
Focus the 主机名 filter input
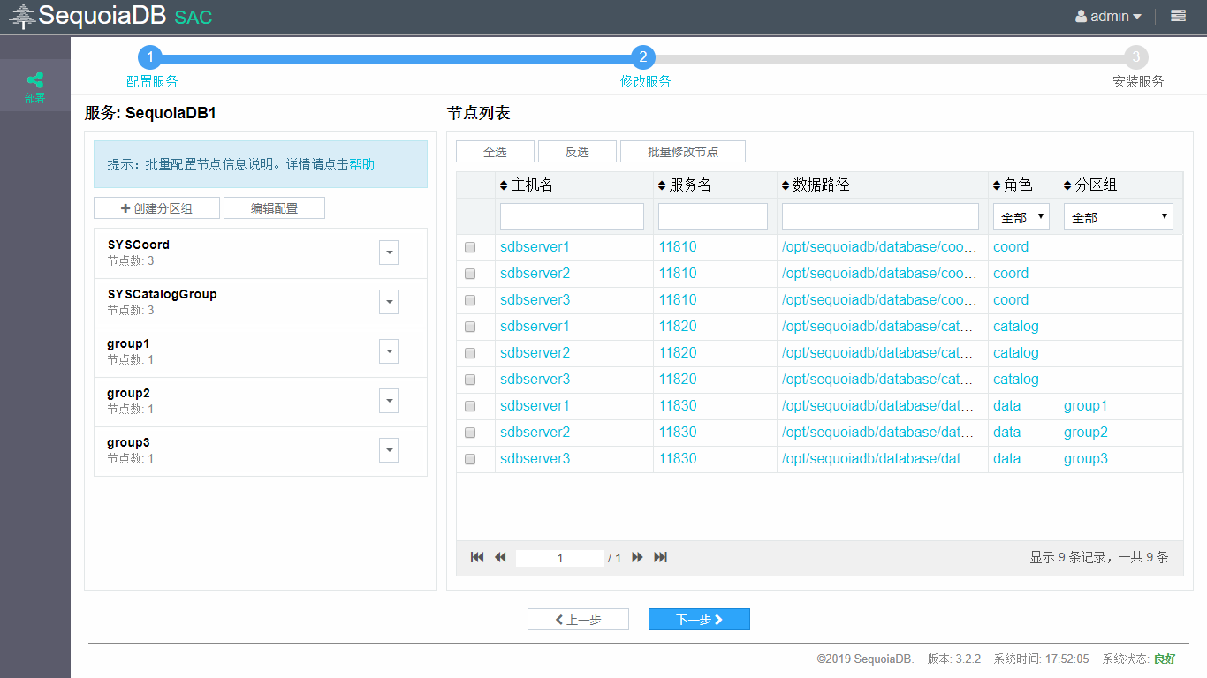coord(572,216)
